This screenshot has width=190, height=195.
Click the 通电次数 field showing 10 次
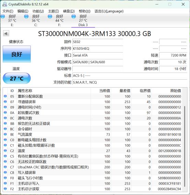coord(173,62)
